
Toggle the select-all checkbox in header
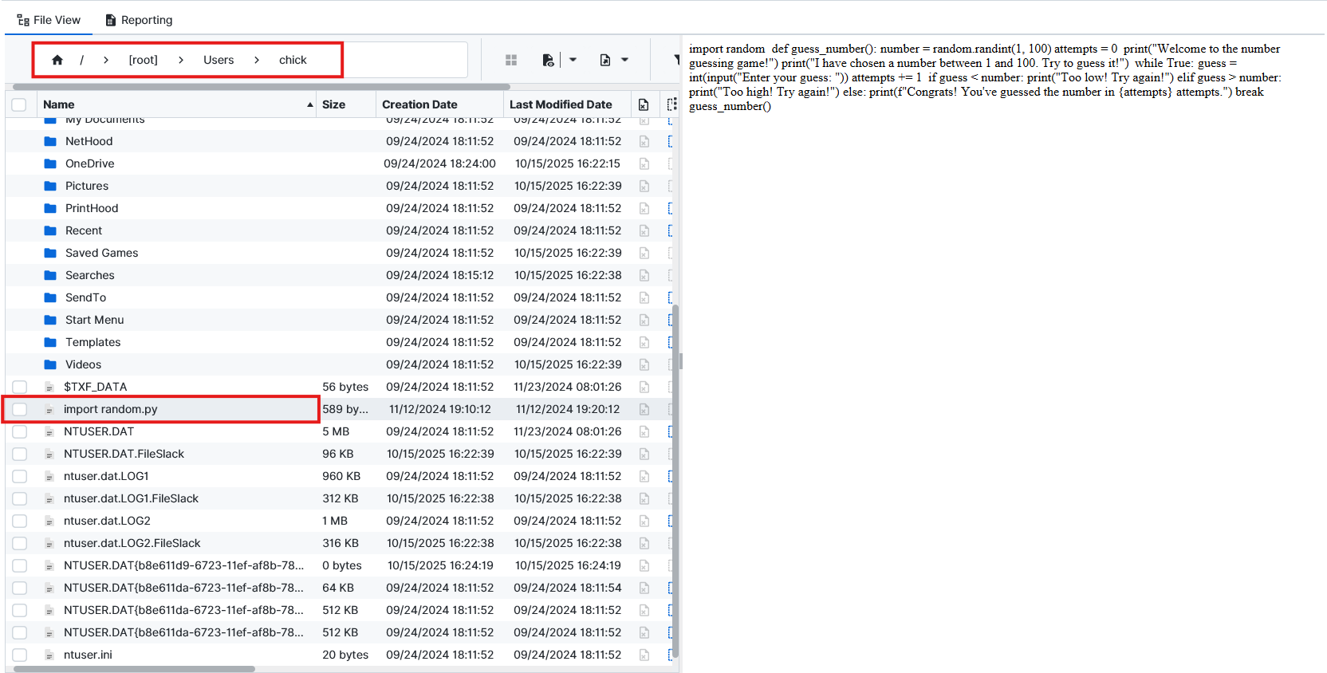click(x=19, y=104)
